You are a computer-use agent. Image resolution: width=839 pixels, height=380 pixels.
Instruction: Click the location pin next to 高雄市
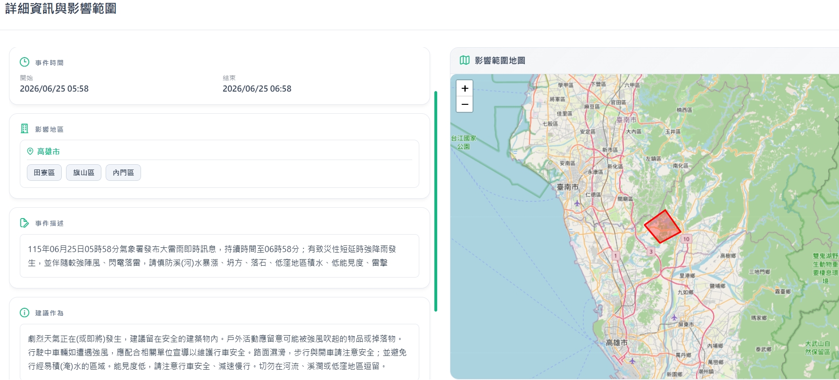pos(30,152)
